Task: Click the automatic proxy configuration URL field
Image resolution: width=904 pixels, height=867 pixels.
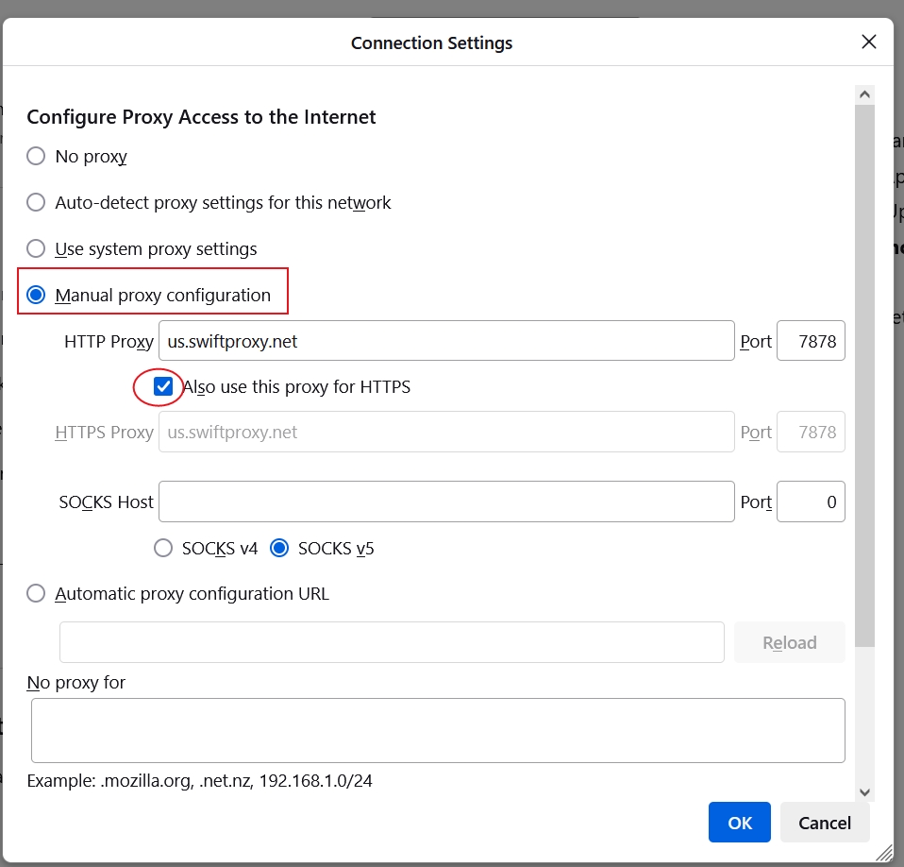Action: pos(391,642)
